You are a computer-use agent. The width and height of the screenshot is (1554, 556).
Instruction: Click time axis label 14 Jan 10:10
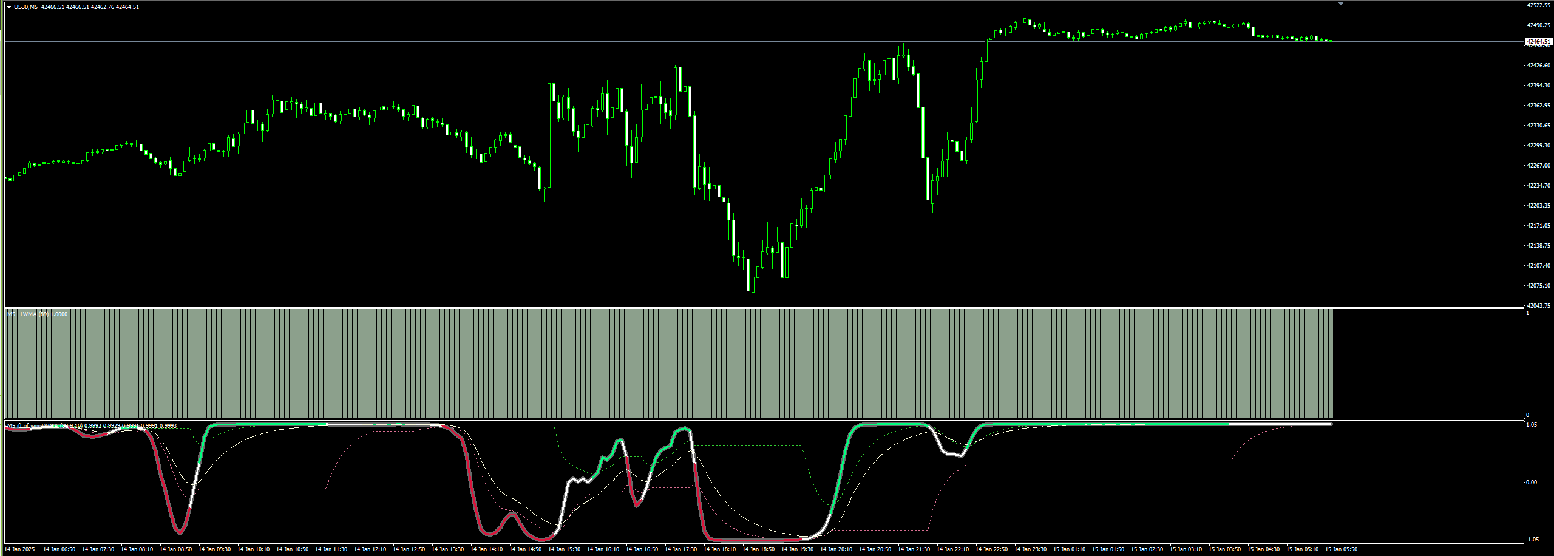pos(254,549)
